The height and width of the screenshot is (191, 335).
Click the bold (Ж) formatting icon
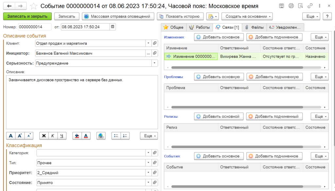point(44,136)
